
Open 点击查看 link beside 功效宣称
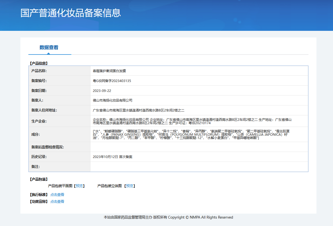coord(57,202)
